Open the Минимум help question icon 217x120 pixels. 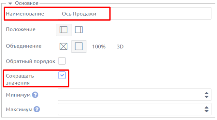[35, 95]
